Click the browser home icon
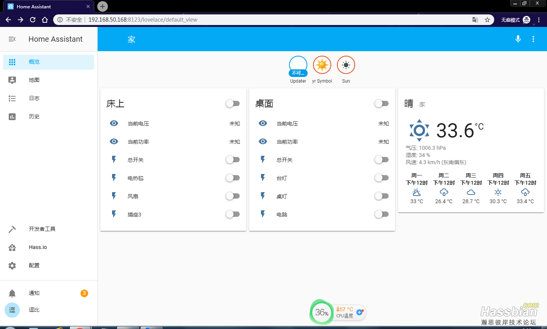 click(45, 20)
